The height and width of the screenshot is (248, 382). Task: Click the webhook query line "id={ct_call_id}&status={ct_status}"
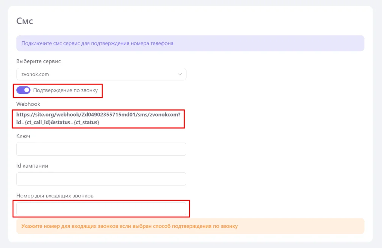click(57, 122)
